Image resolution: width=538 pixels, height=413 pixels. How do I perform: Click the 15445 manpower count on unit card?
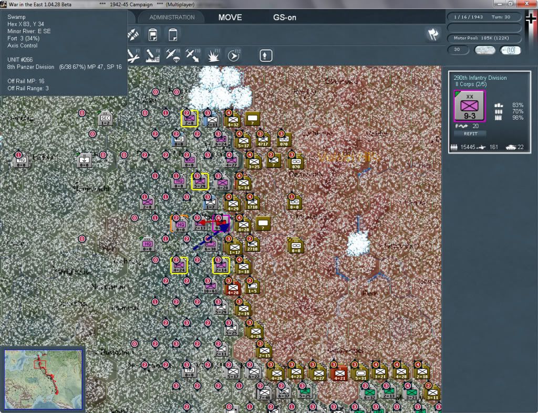pos(468,147)
